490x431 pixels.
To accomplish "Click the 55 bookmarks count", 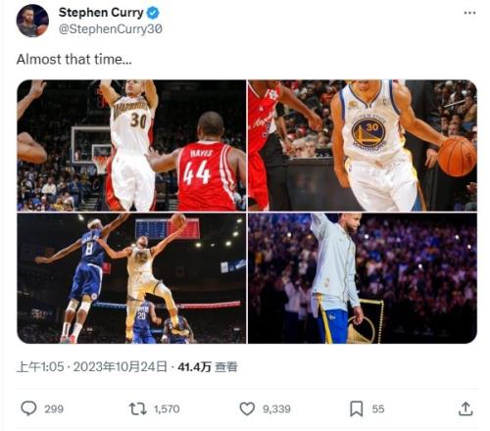I will tap(378, 408).
